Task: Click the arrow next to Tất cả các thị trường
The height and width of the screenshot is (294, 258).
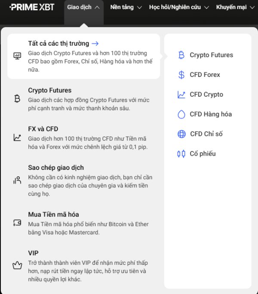Action: pyautogui.click(x=95, y=43)
